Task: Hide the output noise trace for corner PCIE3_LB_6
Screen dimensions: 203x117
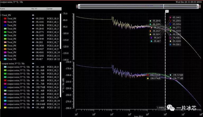Action: pyautogui.click(x=33, y=87)
